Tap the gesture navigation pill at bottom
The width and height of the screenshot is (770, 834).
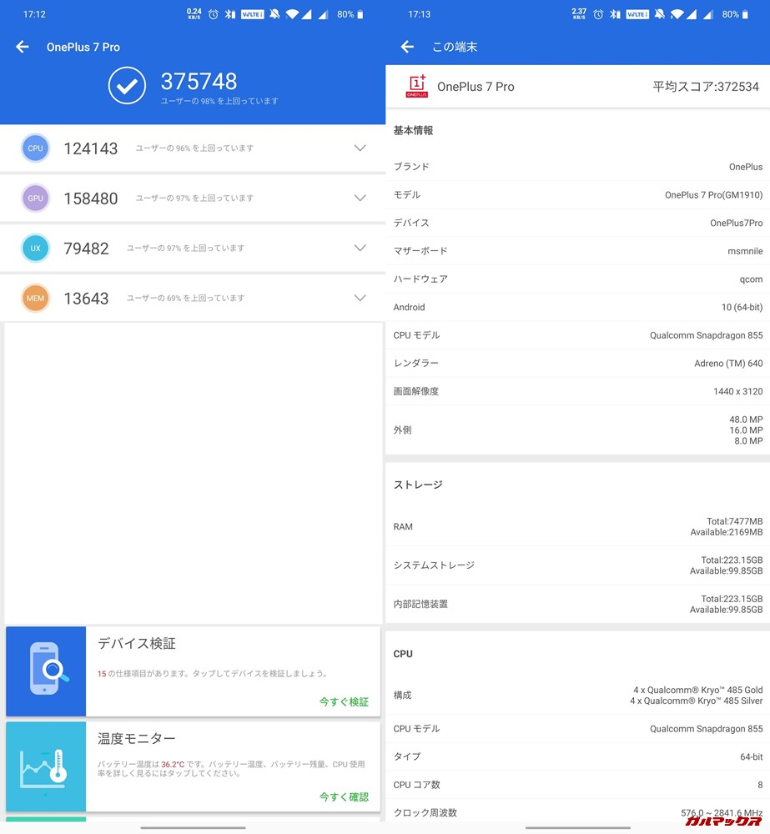pos(192,828)
